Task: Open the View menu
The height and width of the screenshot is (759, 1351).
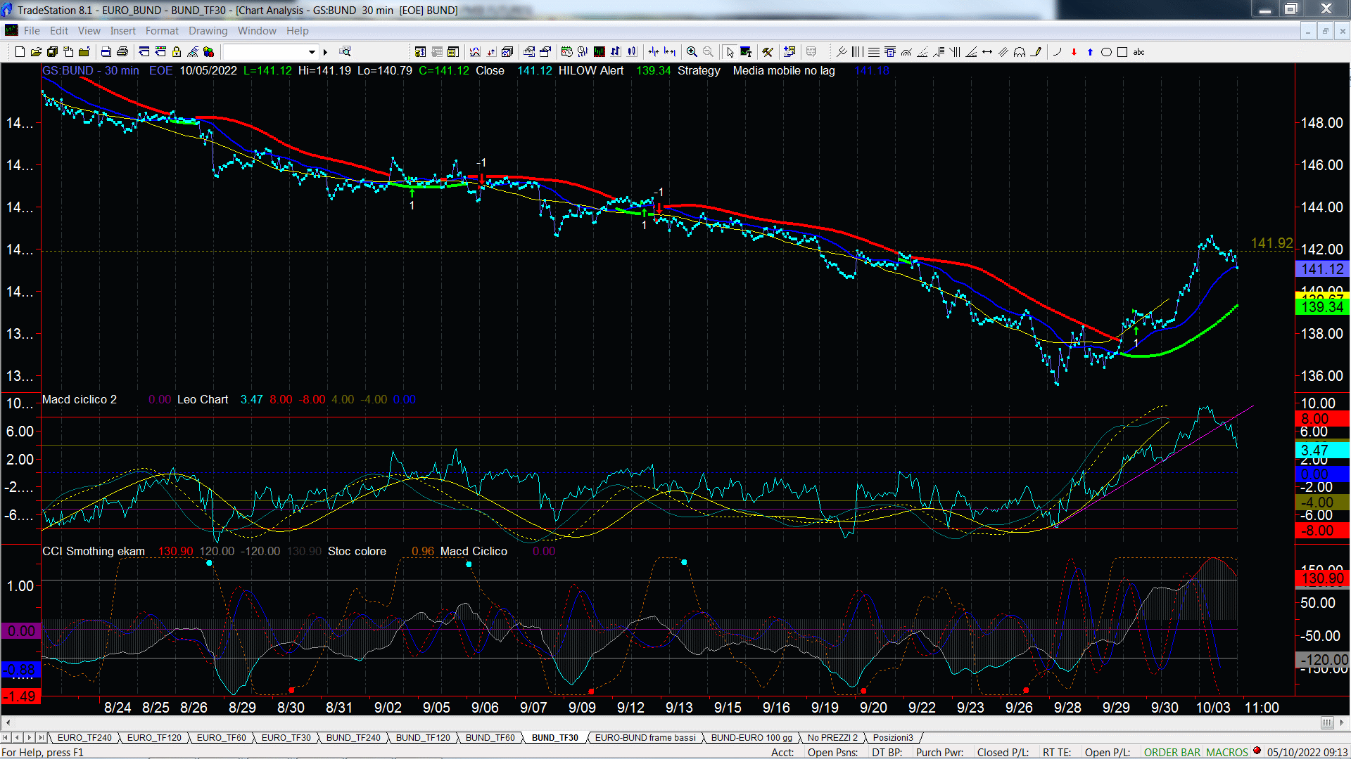Action: point(89,31)
